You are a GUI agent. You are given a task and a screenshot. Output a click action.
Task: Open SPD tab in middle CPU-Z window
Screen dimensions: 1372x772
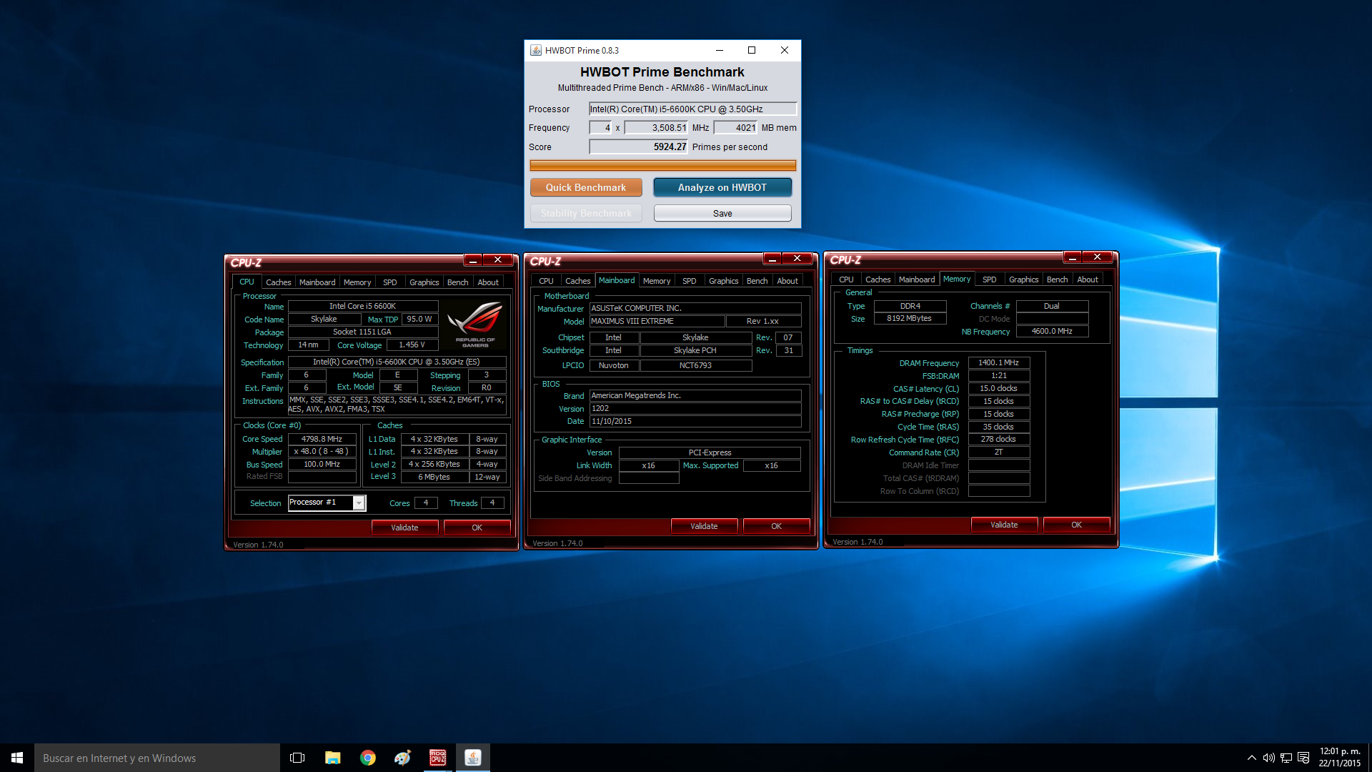(690, 281)
